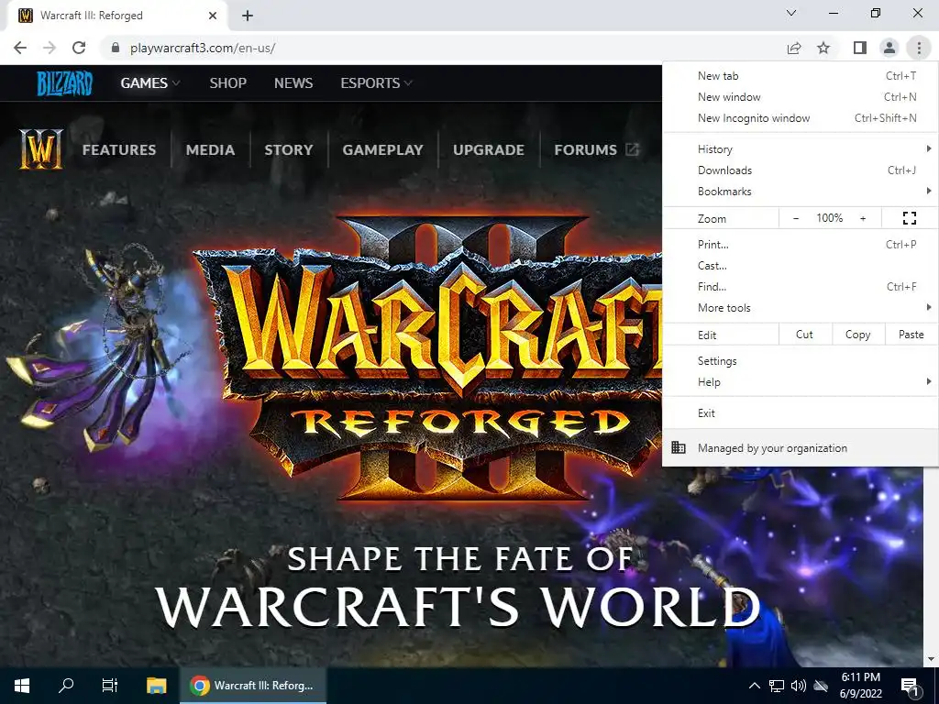The height and width of the screenshot is (704, 939).
Task: Open the side panel icon
Action: (x=860, y=48)
